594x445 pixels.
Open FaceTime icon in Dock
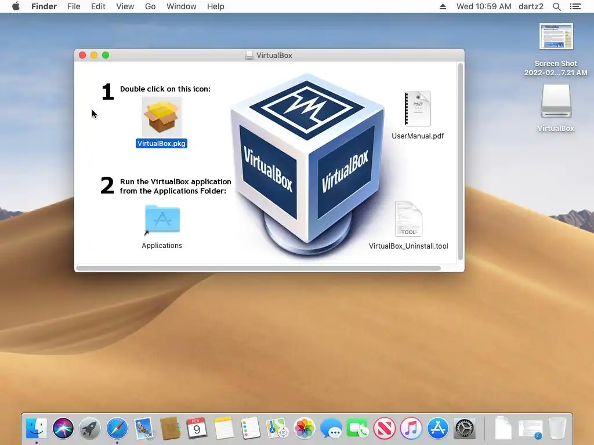tap(357, 428)
